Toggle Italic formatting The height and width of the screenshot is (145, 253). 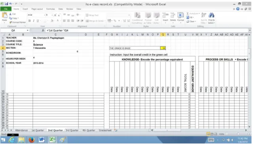point(34,21)
